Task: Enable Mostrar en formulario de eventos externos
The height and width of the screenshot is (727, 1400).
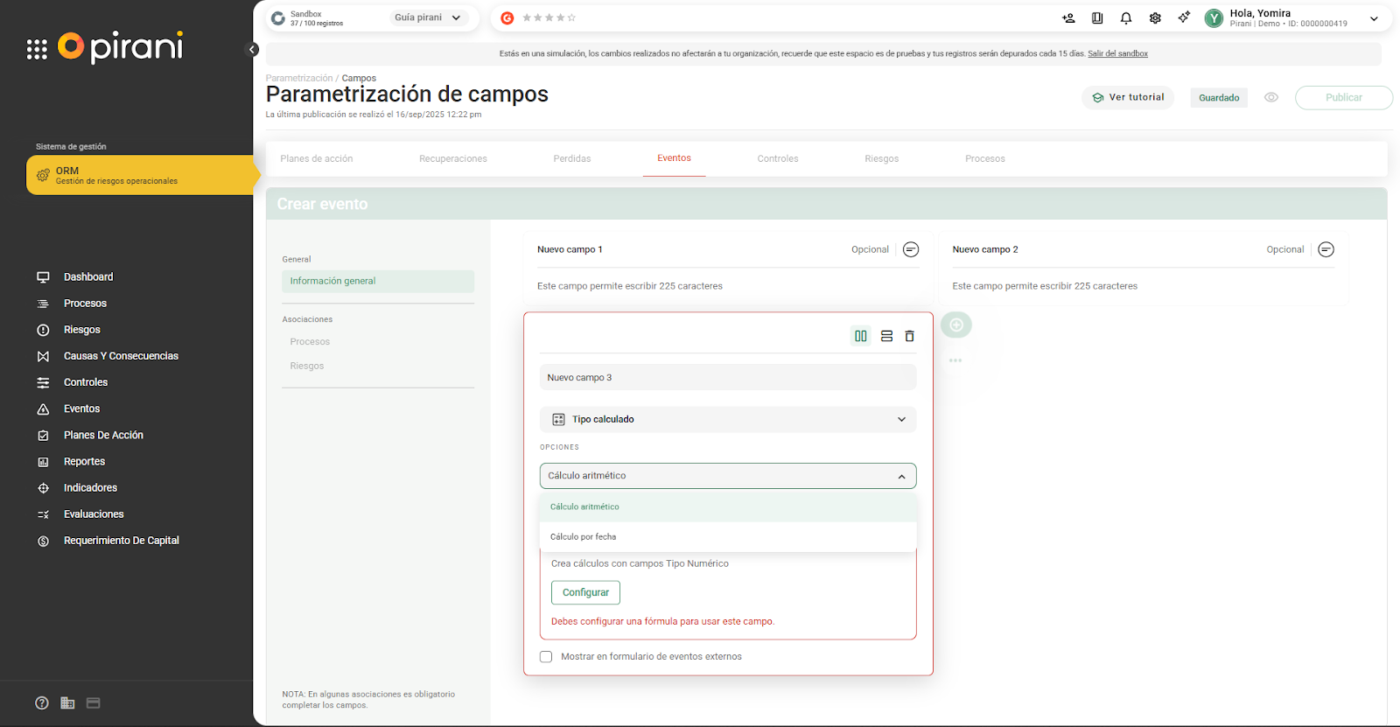Action: 546,657
